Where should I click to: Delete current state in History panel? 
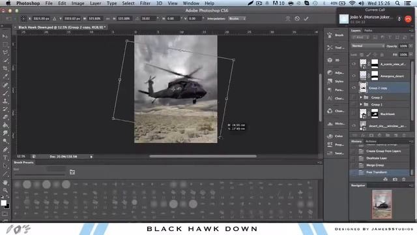(x=404, y=180)
